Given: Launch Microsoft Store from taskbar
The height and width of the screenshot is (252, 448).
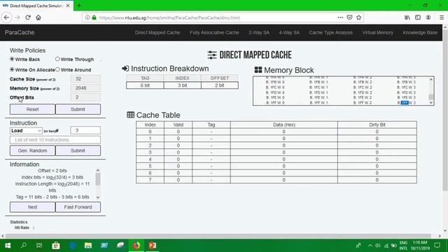Looking at the screenshot, I should tap(56, 246).
